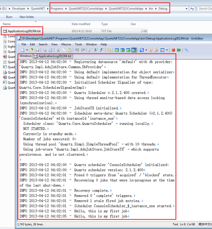This screenshot has height=229, width=212.
Task: Open the address bar history dropdown
Action: [187, 9]
